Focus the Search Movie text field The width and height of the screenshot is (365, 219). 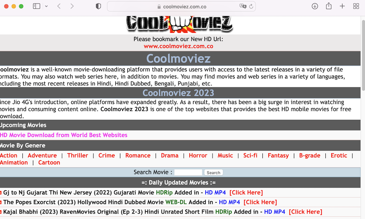(x=188, y=172)
